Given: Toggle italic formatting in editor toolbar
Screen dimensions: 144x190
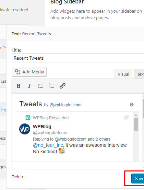Looking at the screenshot, I should [x=29, y=86].
